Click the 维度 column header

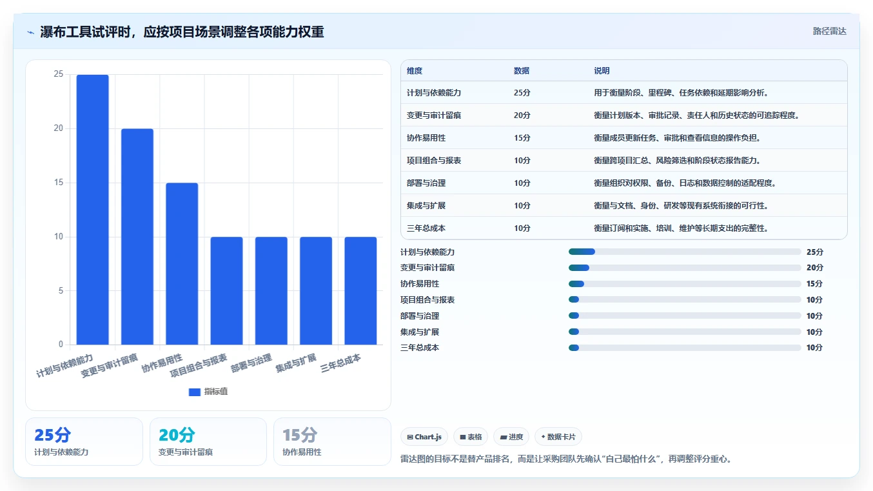[415, 71]
